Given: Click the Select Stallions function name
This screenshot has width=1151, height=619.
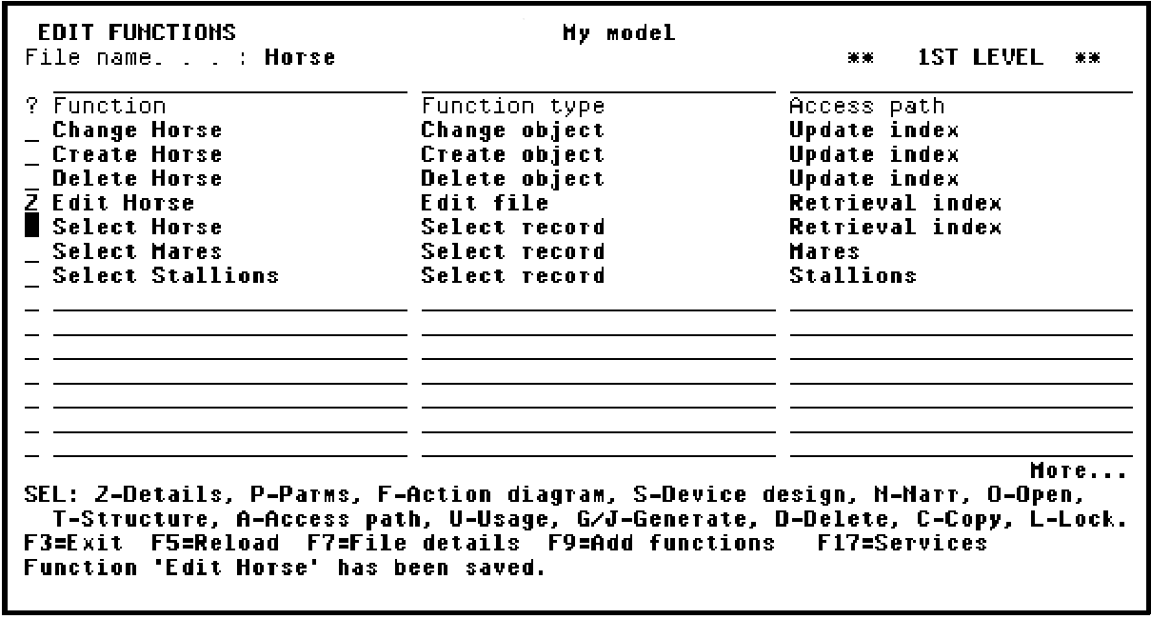Looking at the screenshot, I should 166,276.
